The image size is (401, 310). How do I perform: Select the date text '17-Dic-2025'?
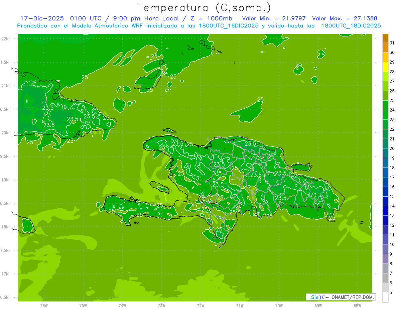pos(42,18)
